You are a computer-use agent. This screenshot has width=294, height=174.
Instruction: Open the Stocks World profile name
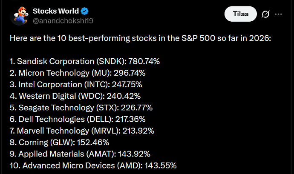pyautogui.click(x=56, y=11)
